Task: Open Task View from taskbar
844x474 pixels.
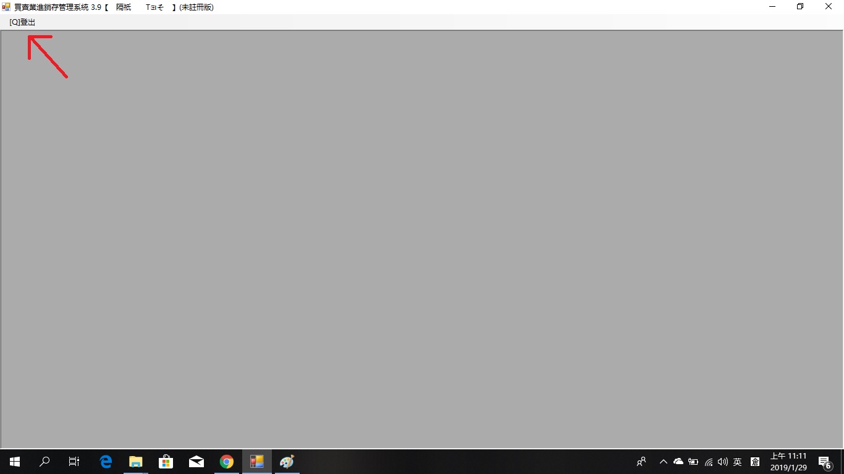Action: tap(74, 461)
